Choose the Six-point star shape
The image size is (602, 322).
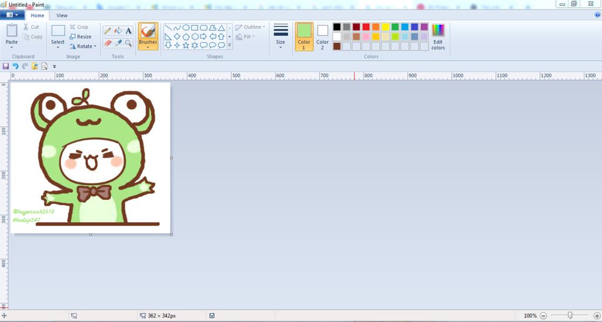point(195,45)
